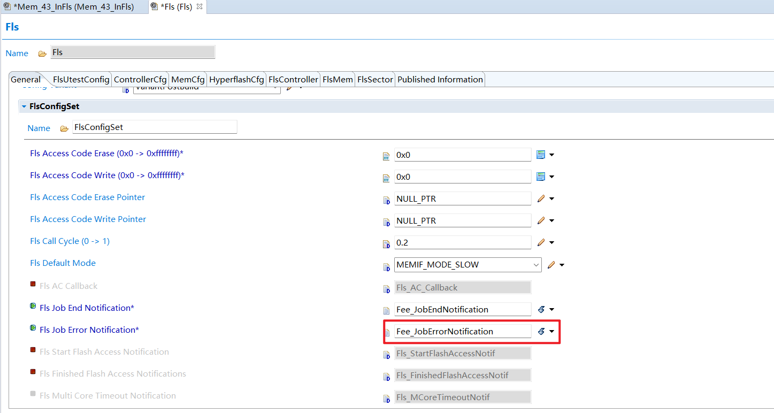Disable the Fls Job End Notification toggle
The height and width of the screenshot is (413, 774).
[33, 307]
